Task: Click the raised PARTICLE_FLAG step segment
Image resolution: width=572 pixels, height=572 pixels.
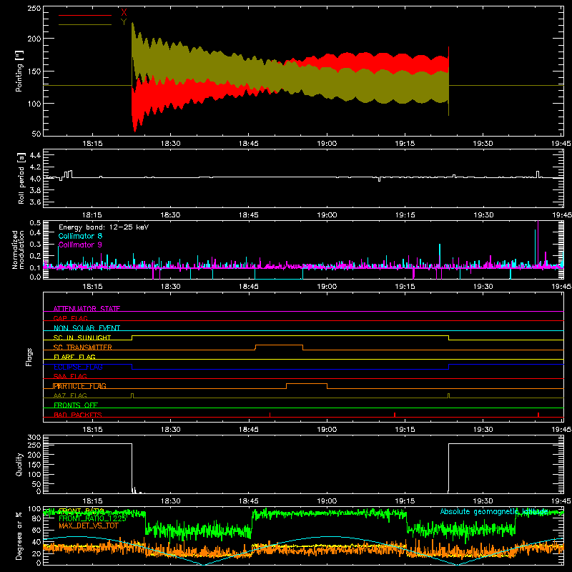Action: tap(307, 383)
